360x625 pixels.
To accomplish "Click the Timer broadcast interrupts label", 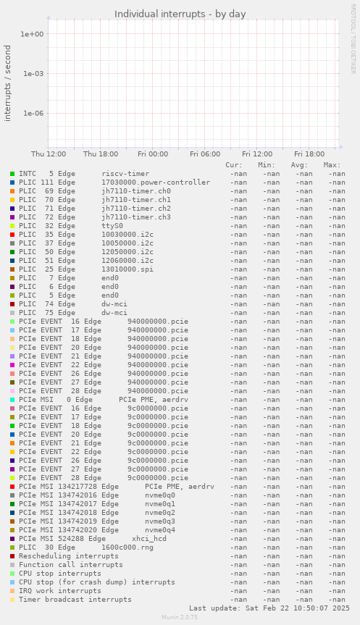I will click(x=75, y=600).
